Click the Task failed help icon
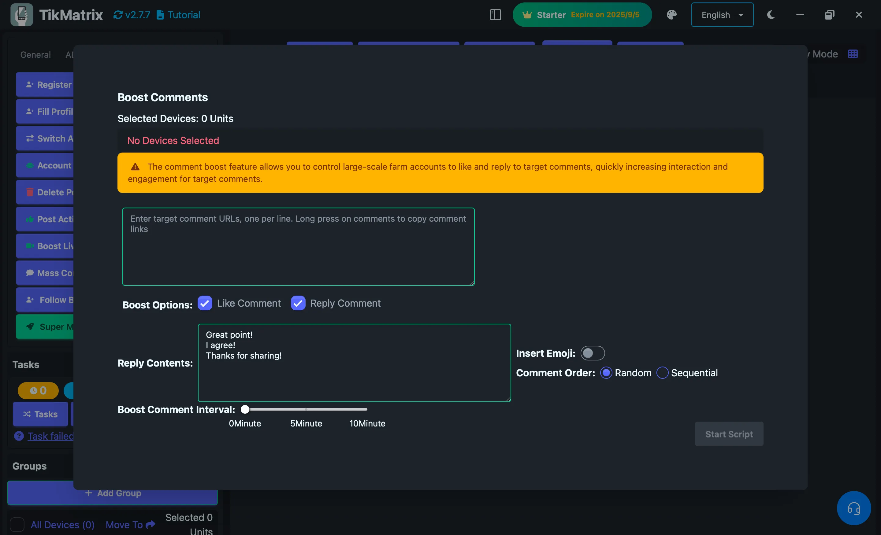Viewport: 881px width, 535px height. [19, 436]
